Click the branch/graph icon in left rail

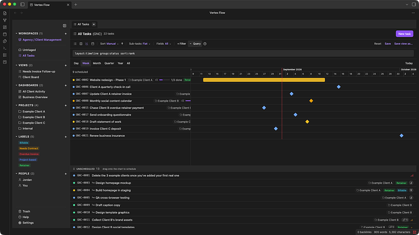click(5, 20)
